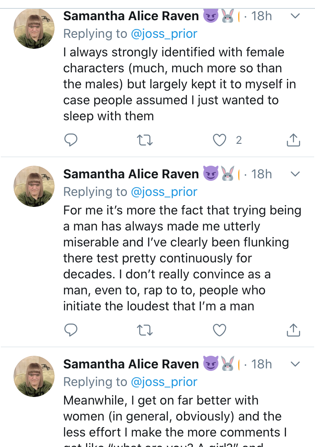Viewport: 315px width, 447px height.
Task: Open the first tweet's chevron menu
Action: point(295,16)
